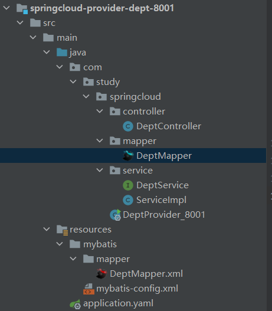
Task: Select ServiceImpl in the tree
Action: (162, 200)
